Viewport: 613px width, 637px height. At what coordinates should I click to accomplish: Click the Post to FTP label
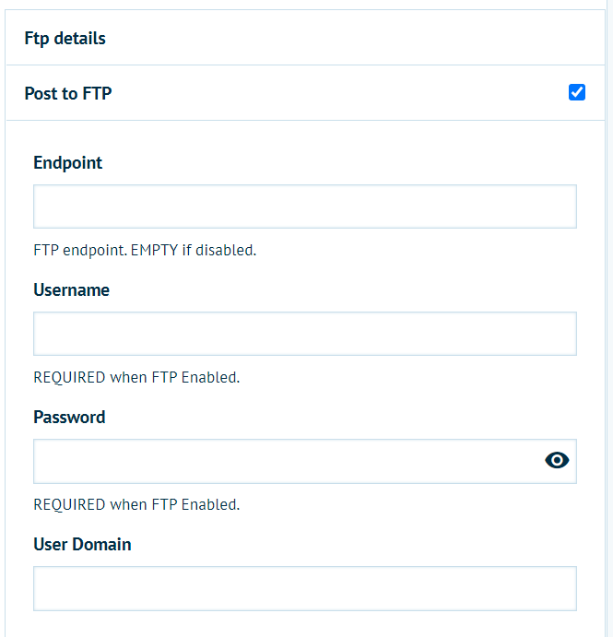coord(68,93)
